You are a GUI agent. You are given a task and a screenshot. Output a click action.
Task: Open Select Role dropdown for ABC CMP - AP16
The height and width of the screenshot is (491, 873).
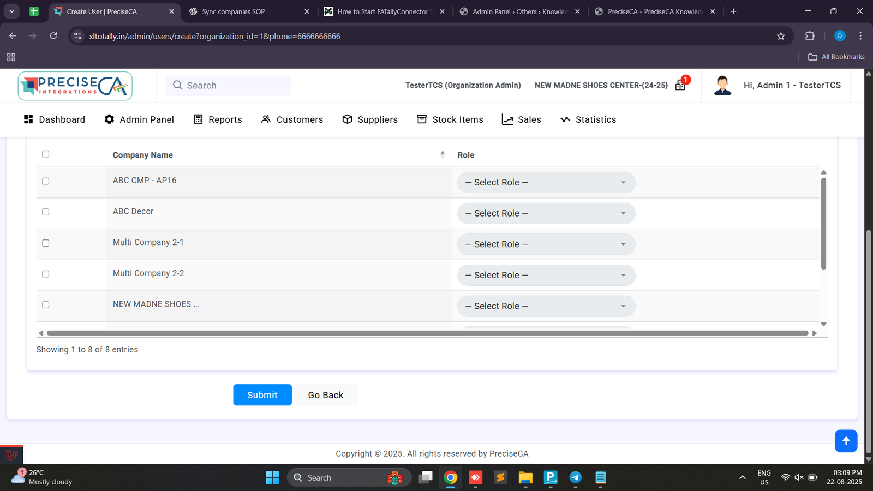[x=546, y=183]
